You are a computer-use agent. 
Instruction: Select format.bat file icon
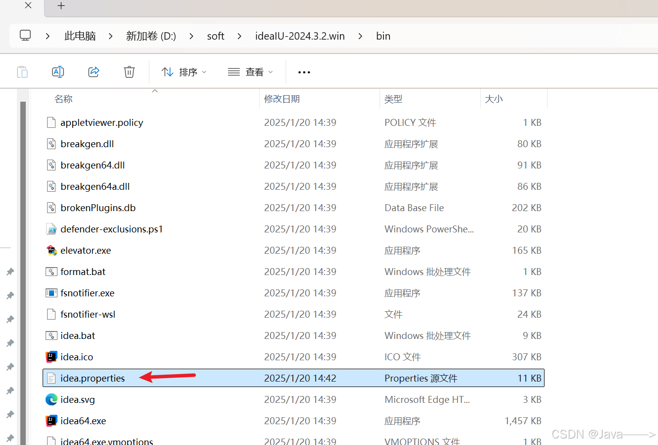point(52,272)
